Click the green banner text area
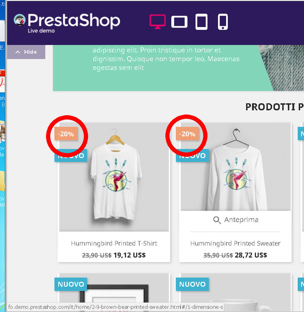Image resolution: width=304 pixels, height=312 pixels. [166, 59]
